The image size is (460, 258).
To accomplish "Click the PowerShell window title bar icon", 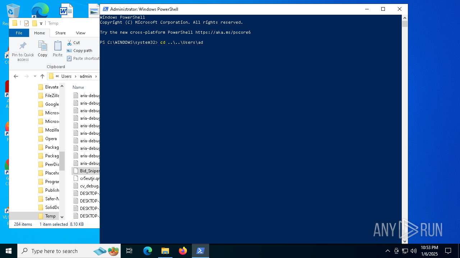I will [x=105, y=9].
